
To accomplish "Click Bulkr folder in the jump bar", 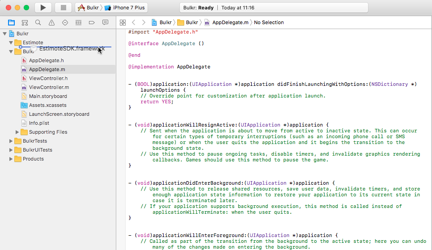I will pyautogui.click(x=188, y=23).
